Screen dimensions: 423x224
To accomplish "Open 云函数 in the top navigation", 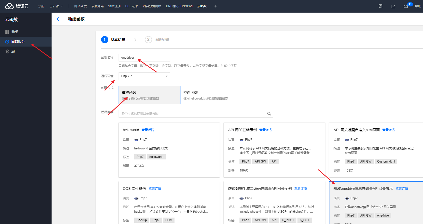I will [202, 6].
